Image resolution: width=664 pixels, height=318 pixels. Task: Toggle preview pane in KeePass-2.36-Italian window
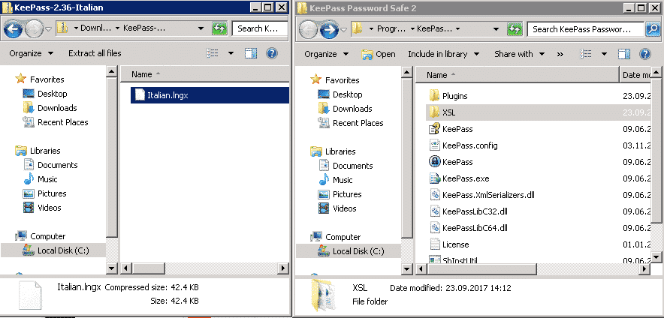click(x=251, y=52)
